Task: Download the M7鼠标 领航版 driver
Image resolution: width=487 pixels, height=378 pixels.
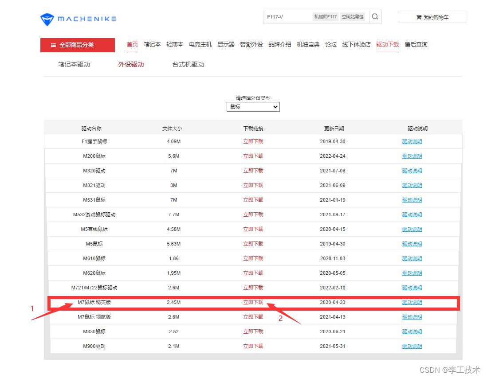Action: click(253, 316)
